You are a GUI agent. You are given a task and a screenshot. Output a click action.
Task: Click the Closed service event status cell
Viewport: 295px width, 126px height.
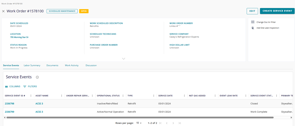tap(254, 103)
